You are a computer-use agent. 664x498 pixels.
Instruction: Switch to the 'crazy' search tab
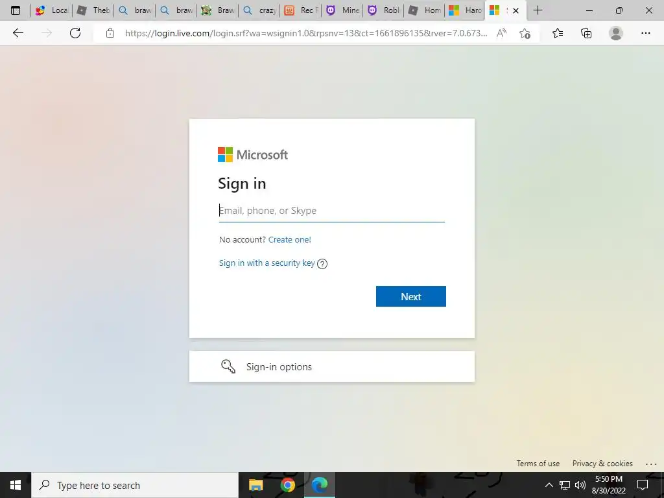(x=259, y=10)
